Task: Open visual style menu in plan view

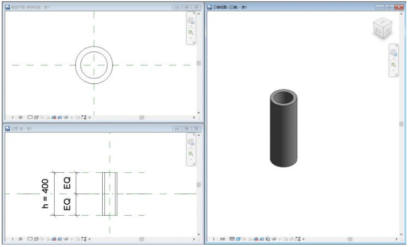Action: pyautogui.click(x=36, y=118)
